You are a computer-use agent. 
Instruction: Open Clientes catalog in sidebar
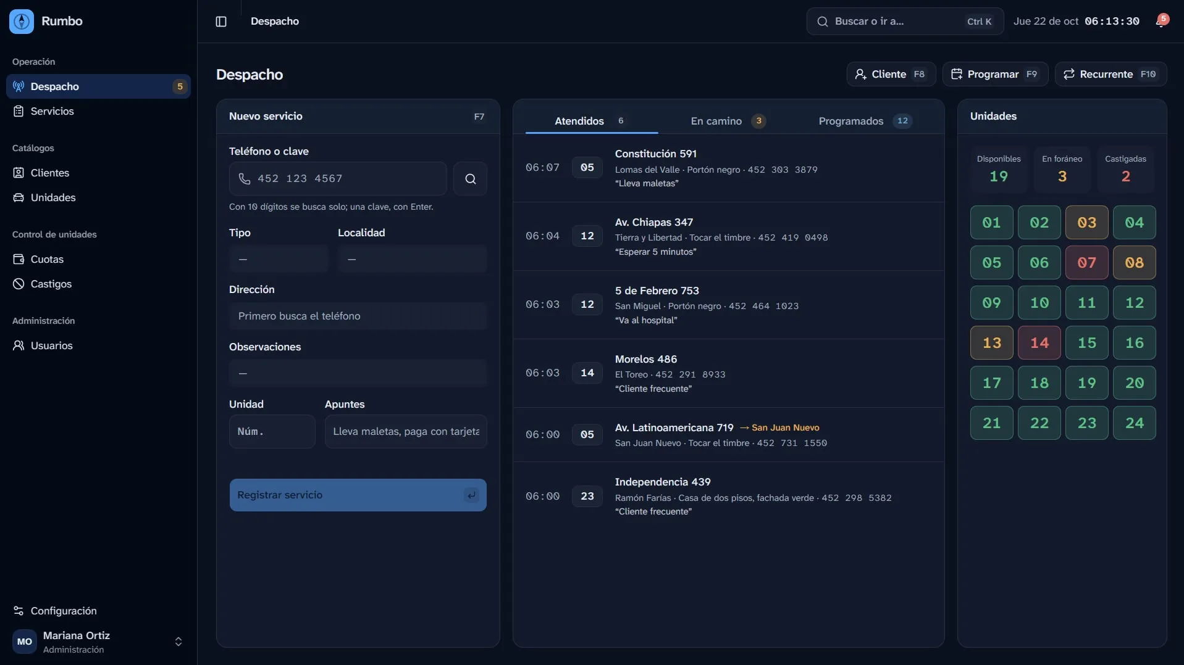(x=98, y=173)
